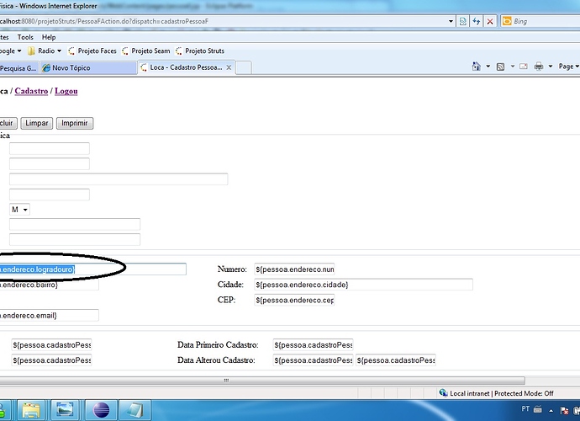Expand the Radio favorites dropdown arrow
The height and width of the screenshot is (421, 580).
59,51
